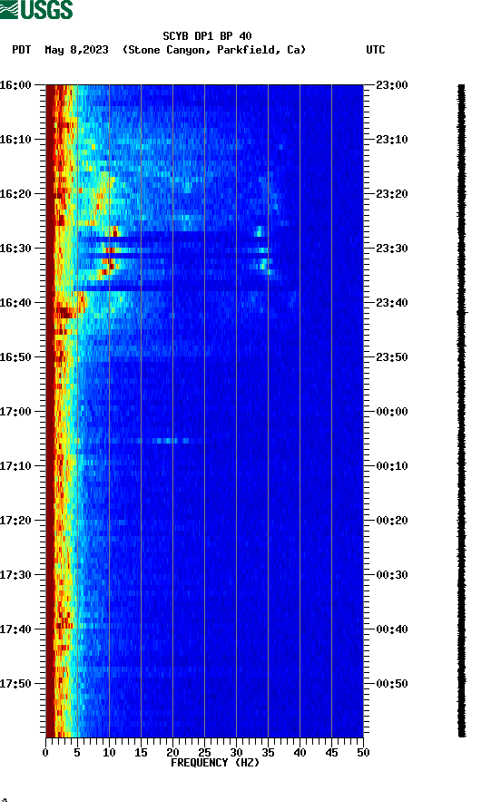Click the bright spot near 34 Hz at 16:27
The height and width of the screenshot is (810, 501).
[x=260, y=231]
